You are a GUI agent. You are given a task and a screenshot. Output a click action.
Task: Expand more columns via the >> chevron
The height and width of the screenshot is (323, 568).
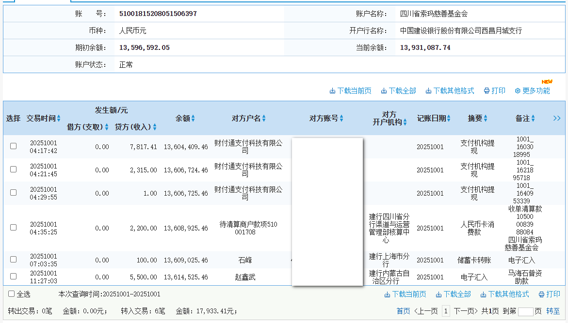[556, 118]
